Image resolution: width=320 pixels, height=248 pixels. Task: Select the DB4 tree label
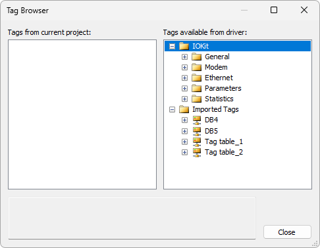[211, 120]
